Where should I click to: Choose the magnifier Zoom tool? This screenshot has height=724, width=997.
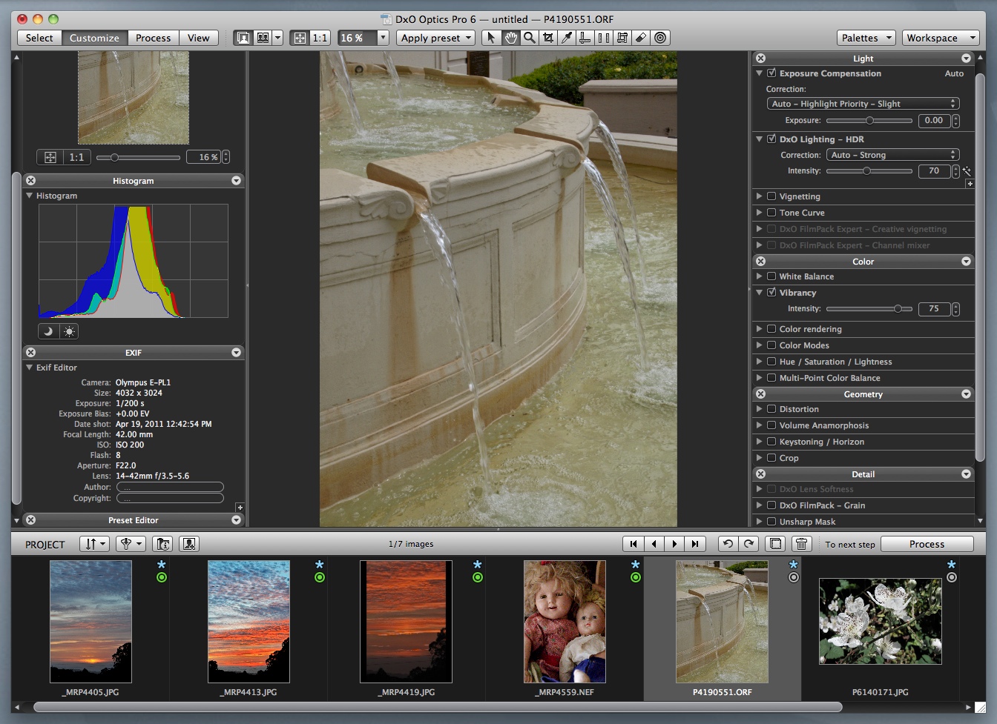click(x=529, y=38)
